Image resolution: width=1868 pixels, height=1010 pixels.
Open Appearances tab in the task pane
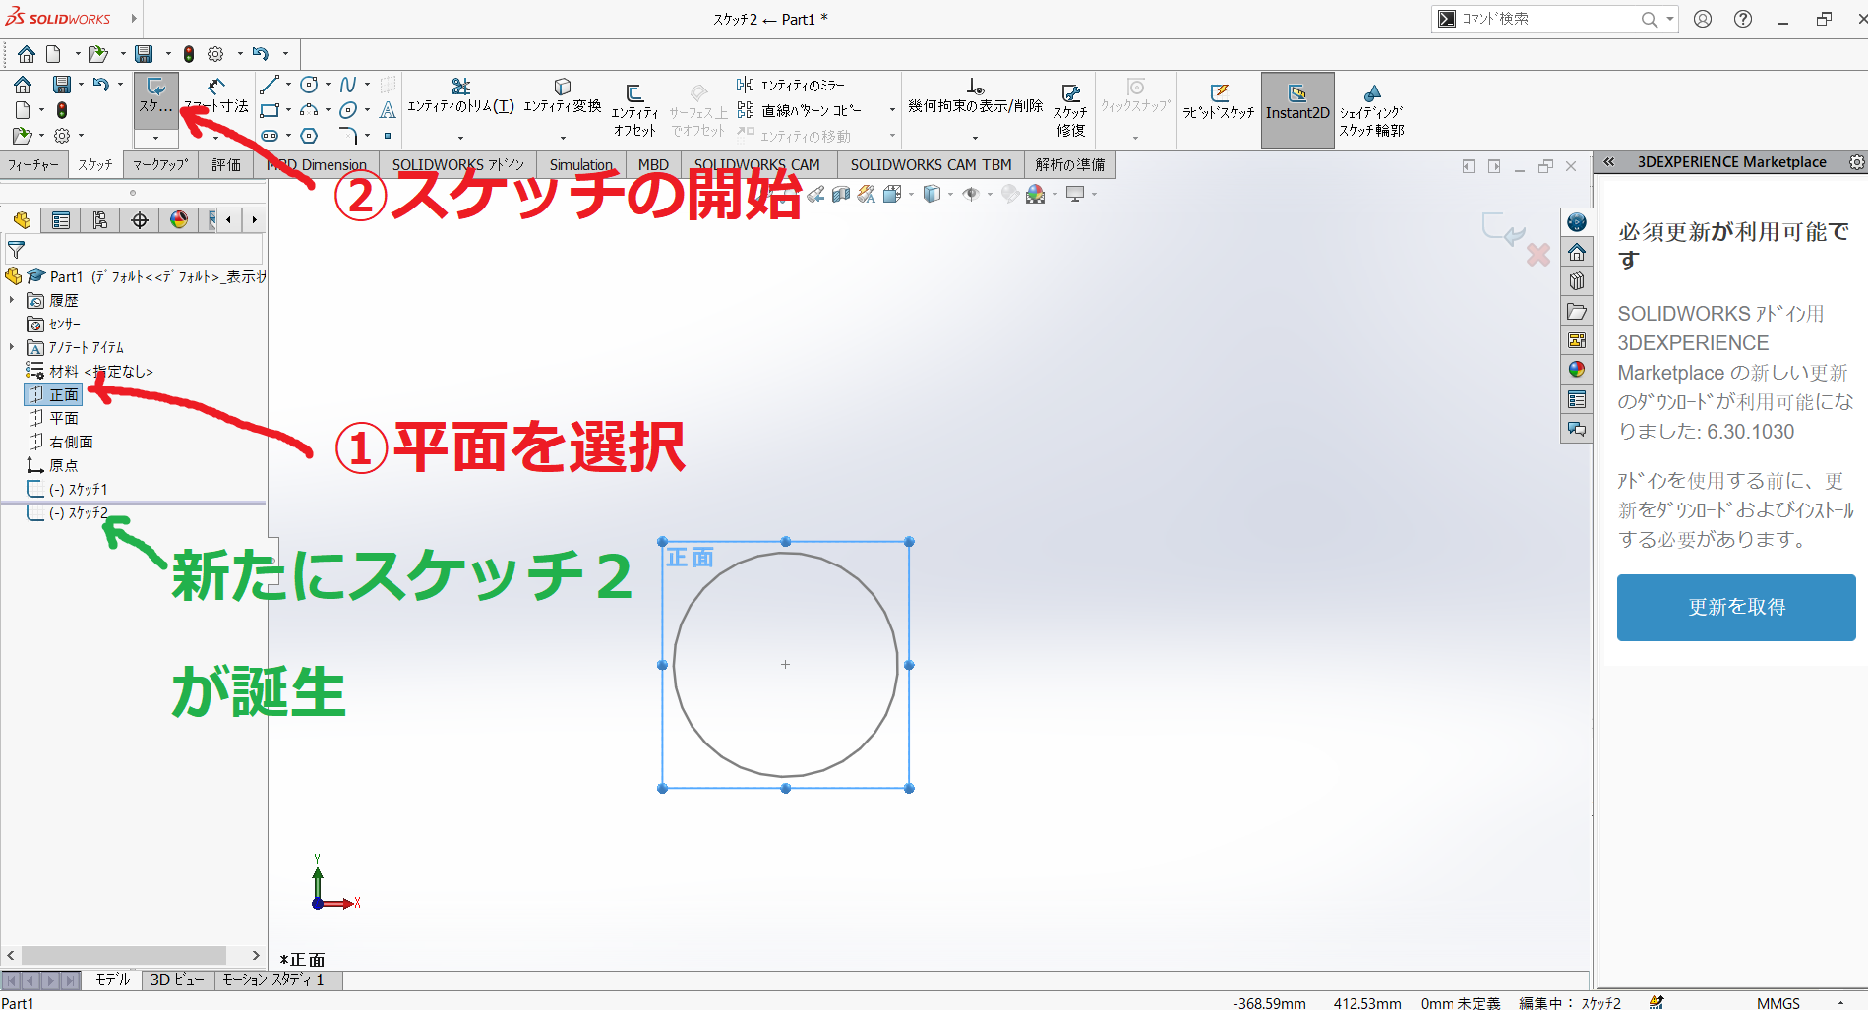click(1577, 370)
